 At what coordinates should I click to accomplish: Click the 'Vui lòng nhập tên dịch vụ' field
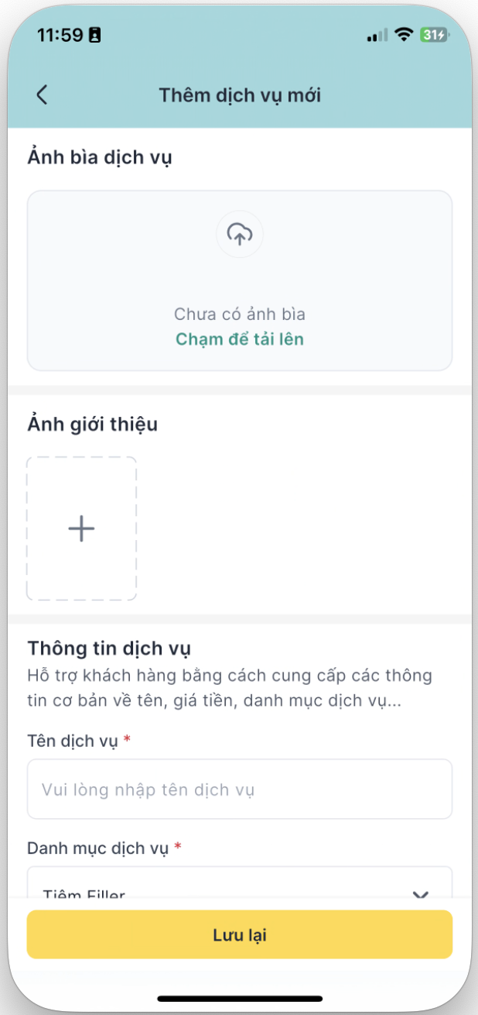pyautogui.click(x=240, y=790)
